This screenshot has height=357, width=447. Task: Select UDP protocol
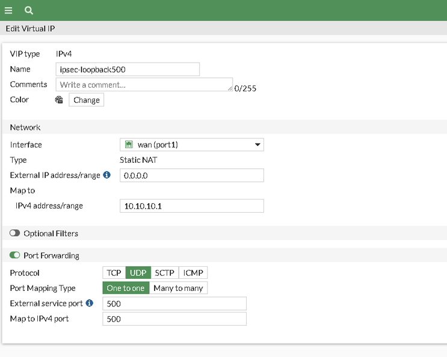138,273
